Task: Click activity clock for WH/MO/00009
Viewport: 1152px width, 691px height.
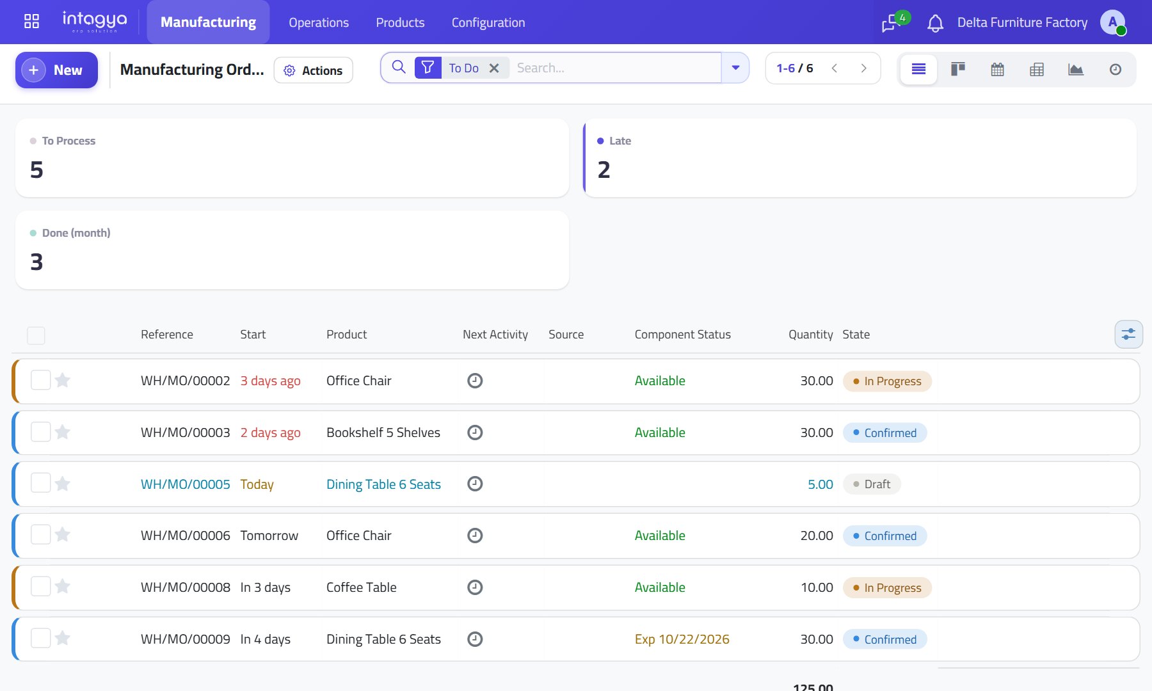Action: click(475, 639)
